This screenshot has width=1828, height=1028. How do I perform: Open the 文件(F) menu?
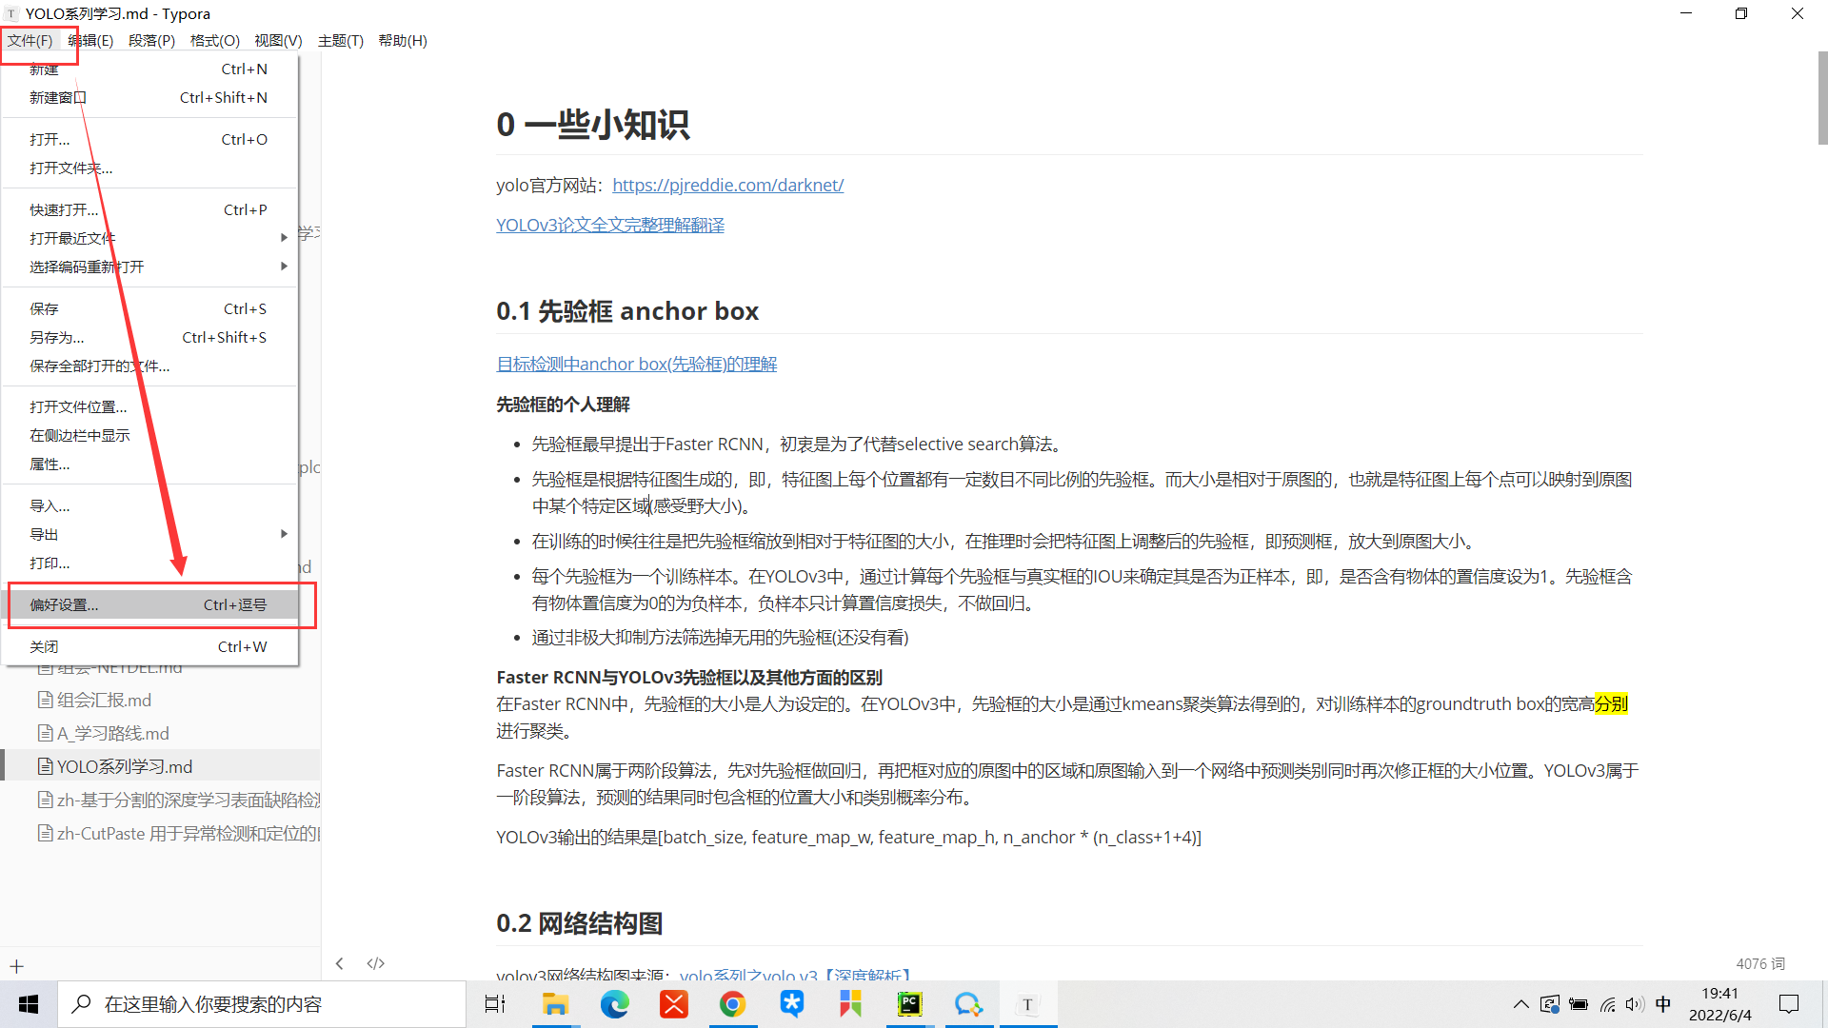point(30,41)
